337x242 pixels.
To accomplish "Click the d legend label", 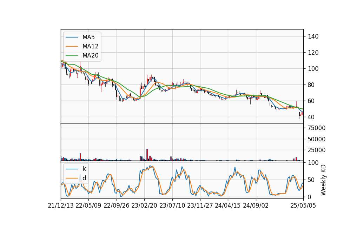I will pos(84,178).
